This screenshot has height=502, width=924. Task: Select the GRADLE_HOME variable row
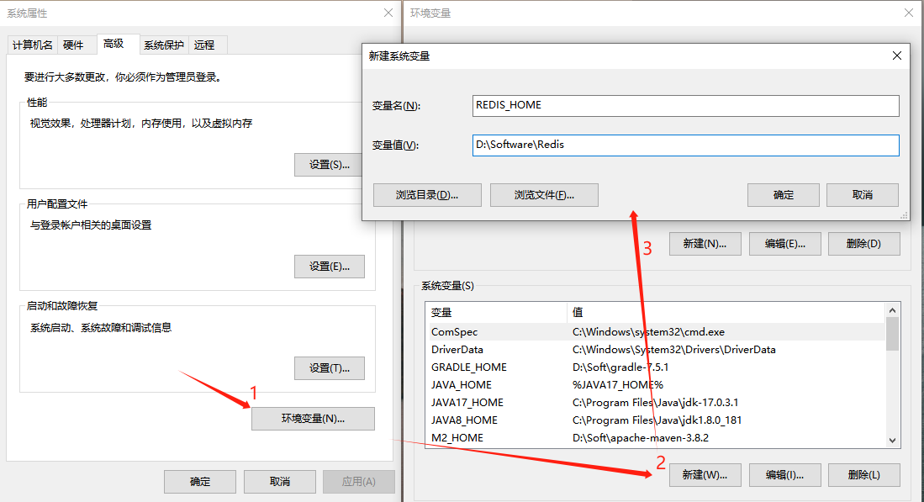tap(655, 367)
